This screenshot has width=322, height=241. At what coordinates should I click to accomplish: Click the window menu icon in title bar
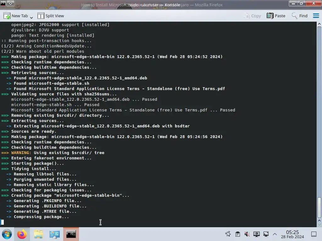3,3
